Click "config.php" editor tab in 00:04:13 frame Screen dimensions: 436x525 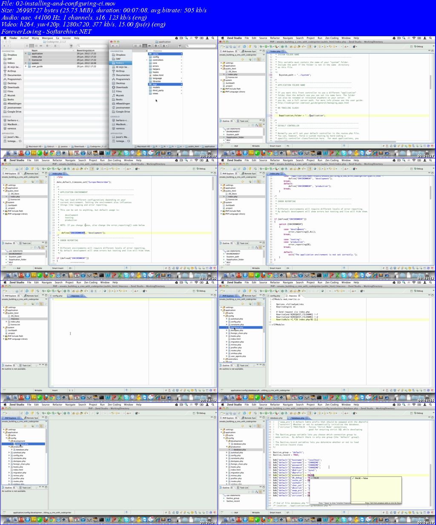pyautogui.click(x=57, y=296)
